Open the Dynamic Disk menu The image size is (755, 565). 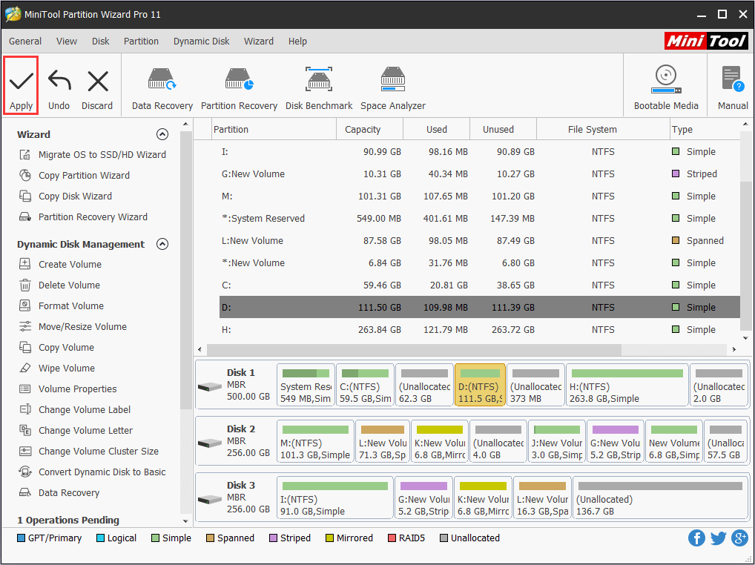(x=201, y=41)
